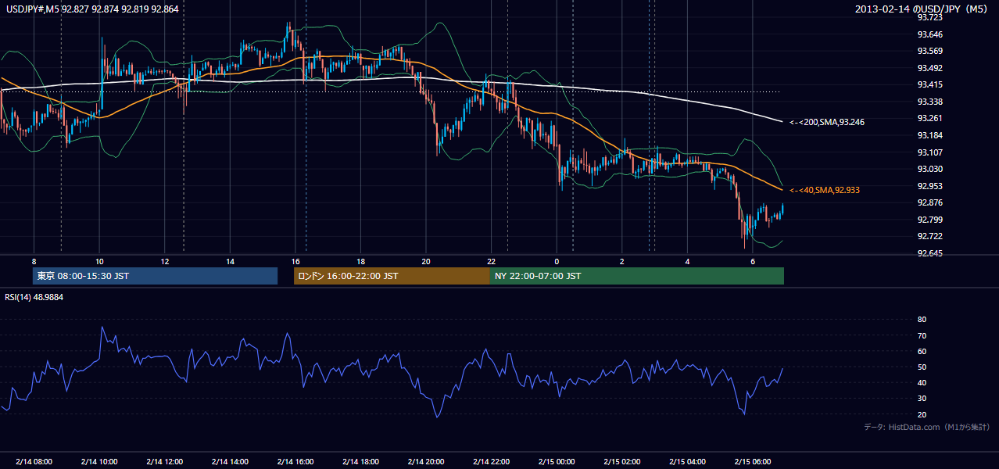Select the 200 SMA 93.246 label
Viewport: 999px width, 469px height.
(x=826, y=123)
